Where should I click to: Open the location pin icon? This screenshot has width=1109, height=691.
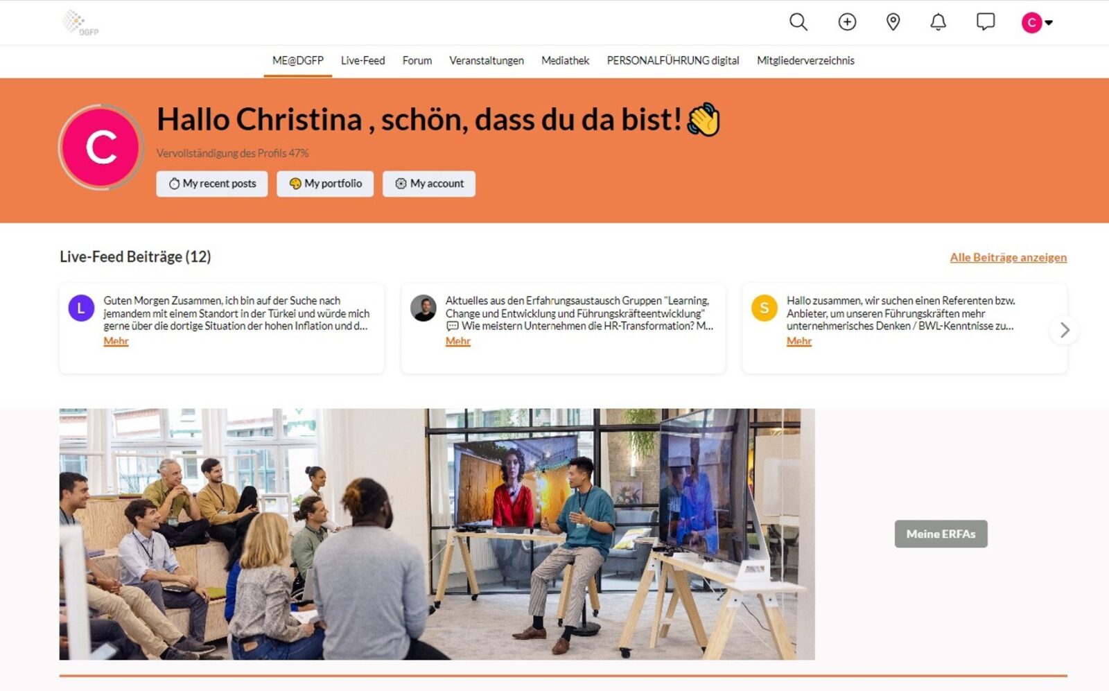(x=893, y=22)
